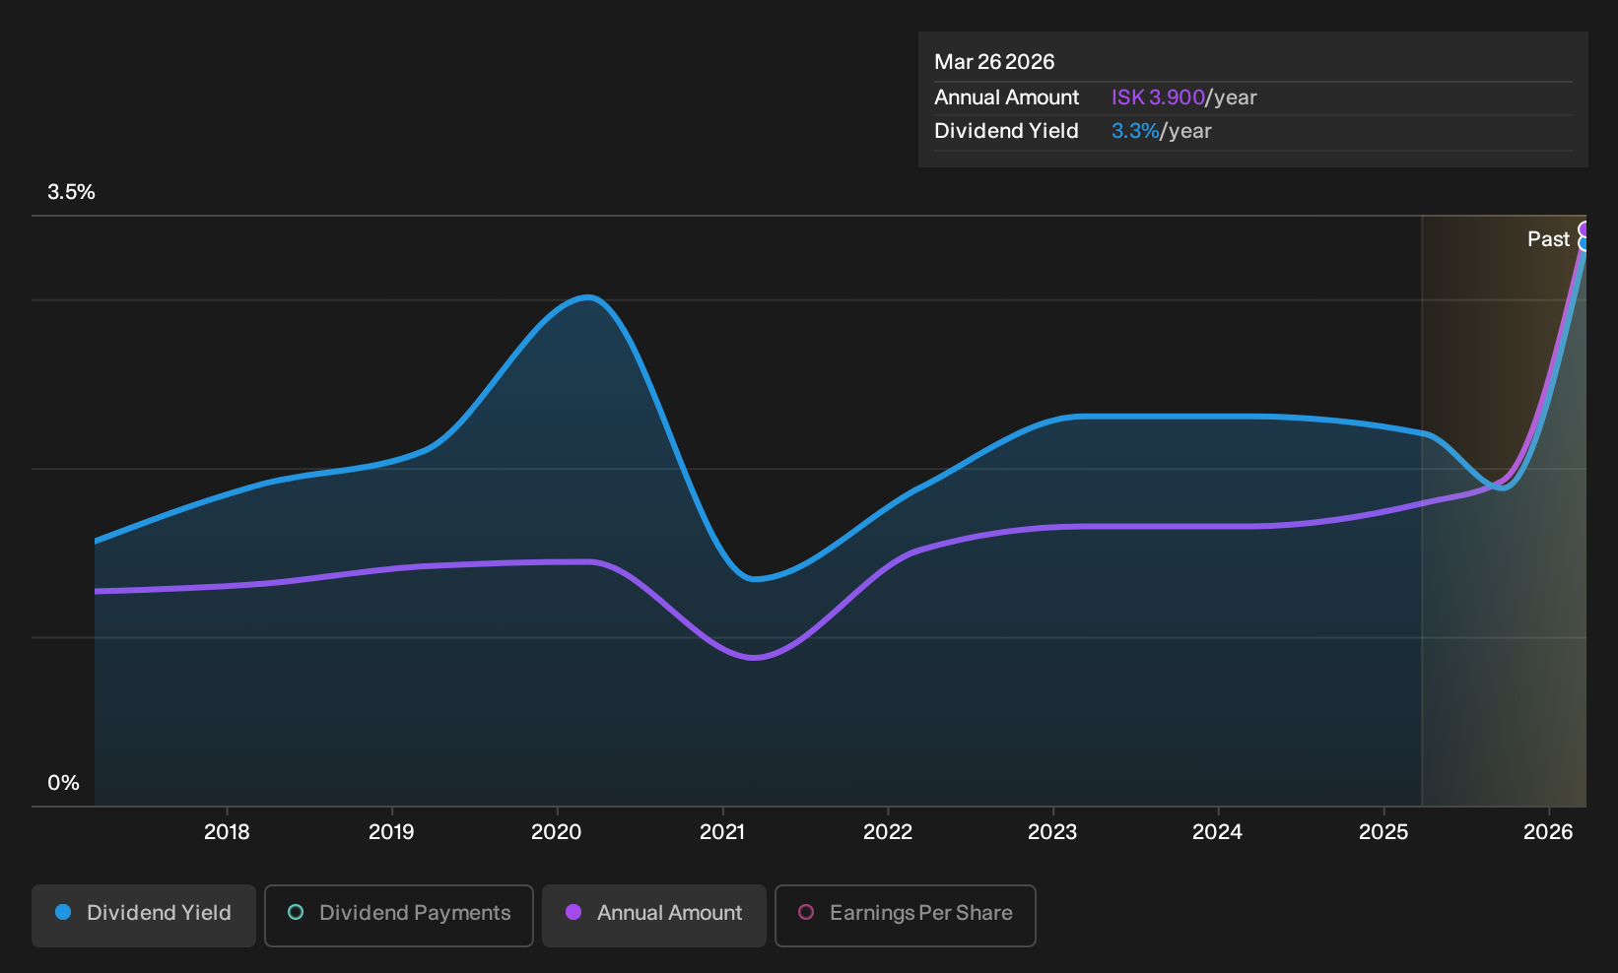This screenshot has width=1618, height=973.
Task: Click the Past label on chart
Action: click(1548, 239)
